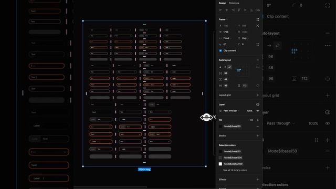Click the resize to fit icon beside Frame
The height and width of the screenshot is (189, 336).
[258, 19]
